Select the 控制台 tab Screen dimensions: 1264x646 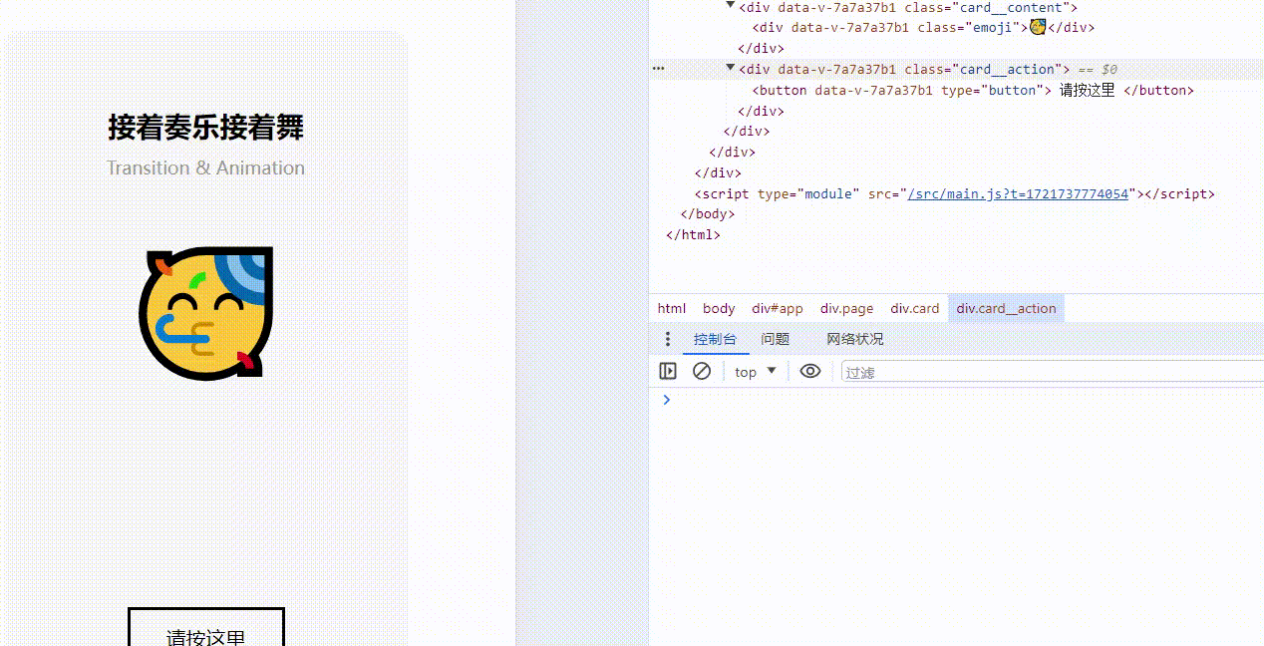pyautogui.click(x=715, y=339)
